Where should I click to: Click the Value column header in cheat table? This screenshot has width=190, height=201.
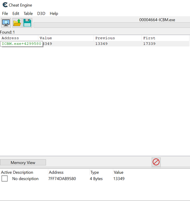tap(119, 172)
